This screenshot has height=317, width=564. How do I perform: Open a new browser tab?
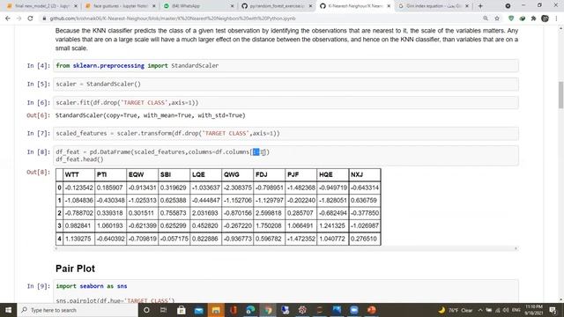[480, 6]
